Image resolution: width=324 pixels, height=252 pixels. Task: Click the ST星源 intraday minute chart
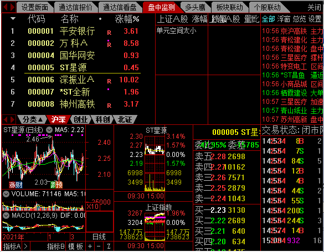(155, 164)
